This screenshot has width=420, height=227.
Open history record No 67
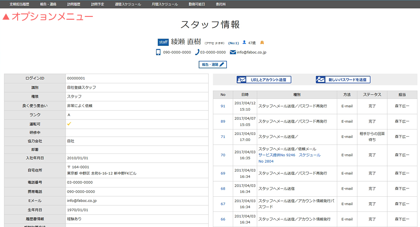click(x=223, y=204)
